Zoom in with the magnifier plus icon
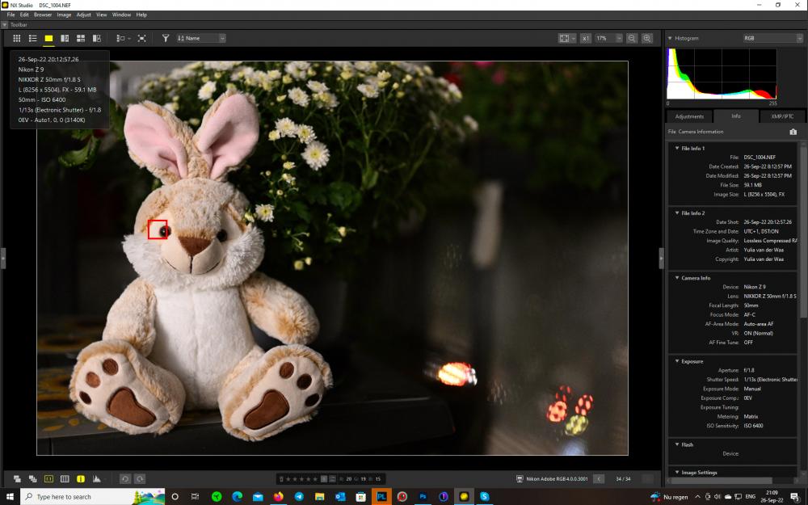808x505 pixels. pyautogui.click(x=647, y=38)
